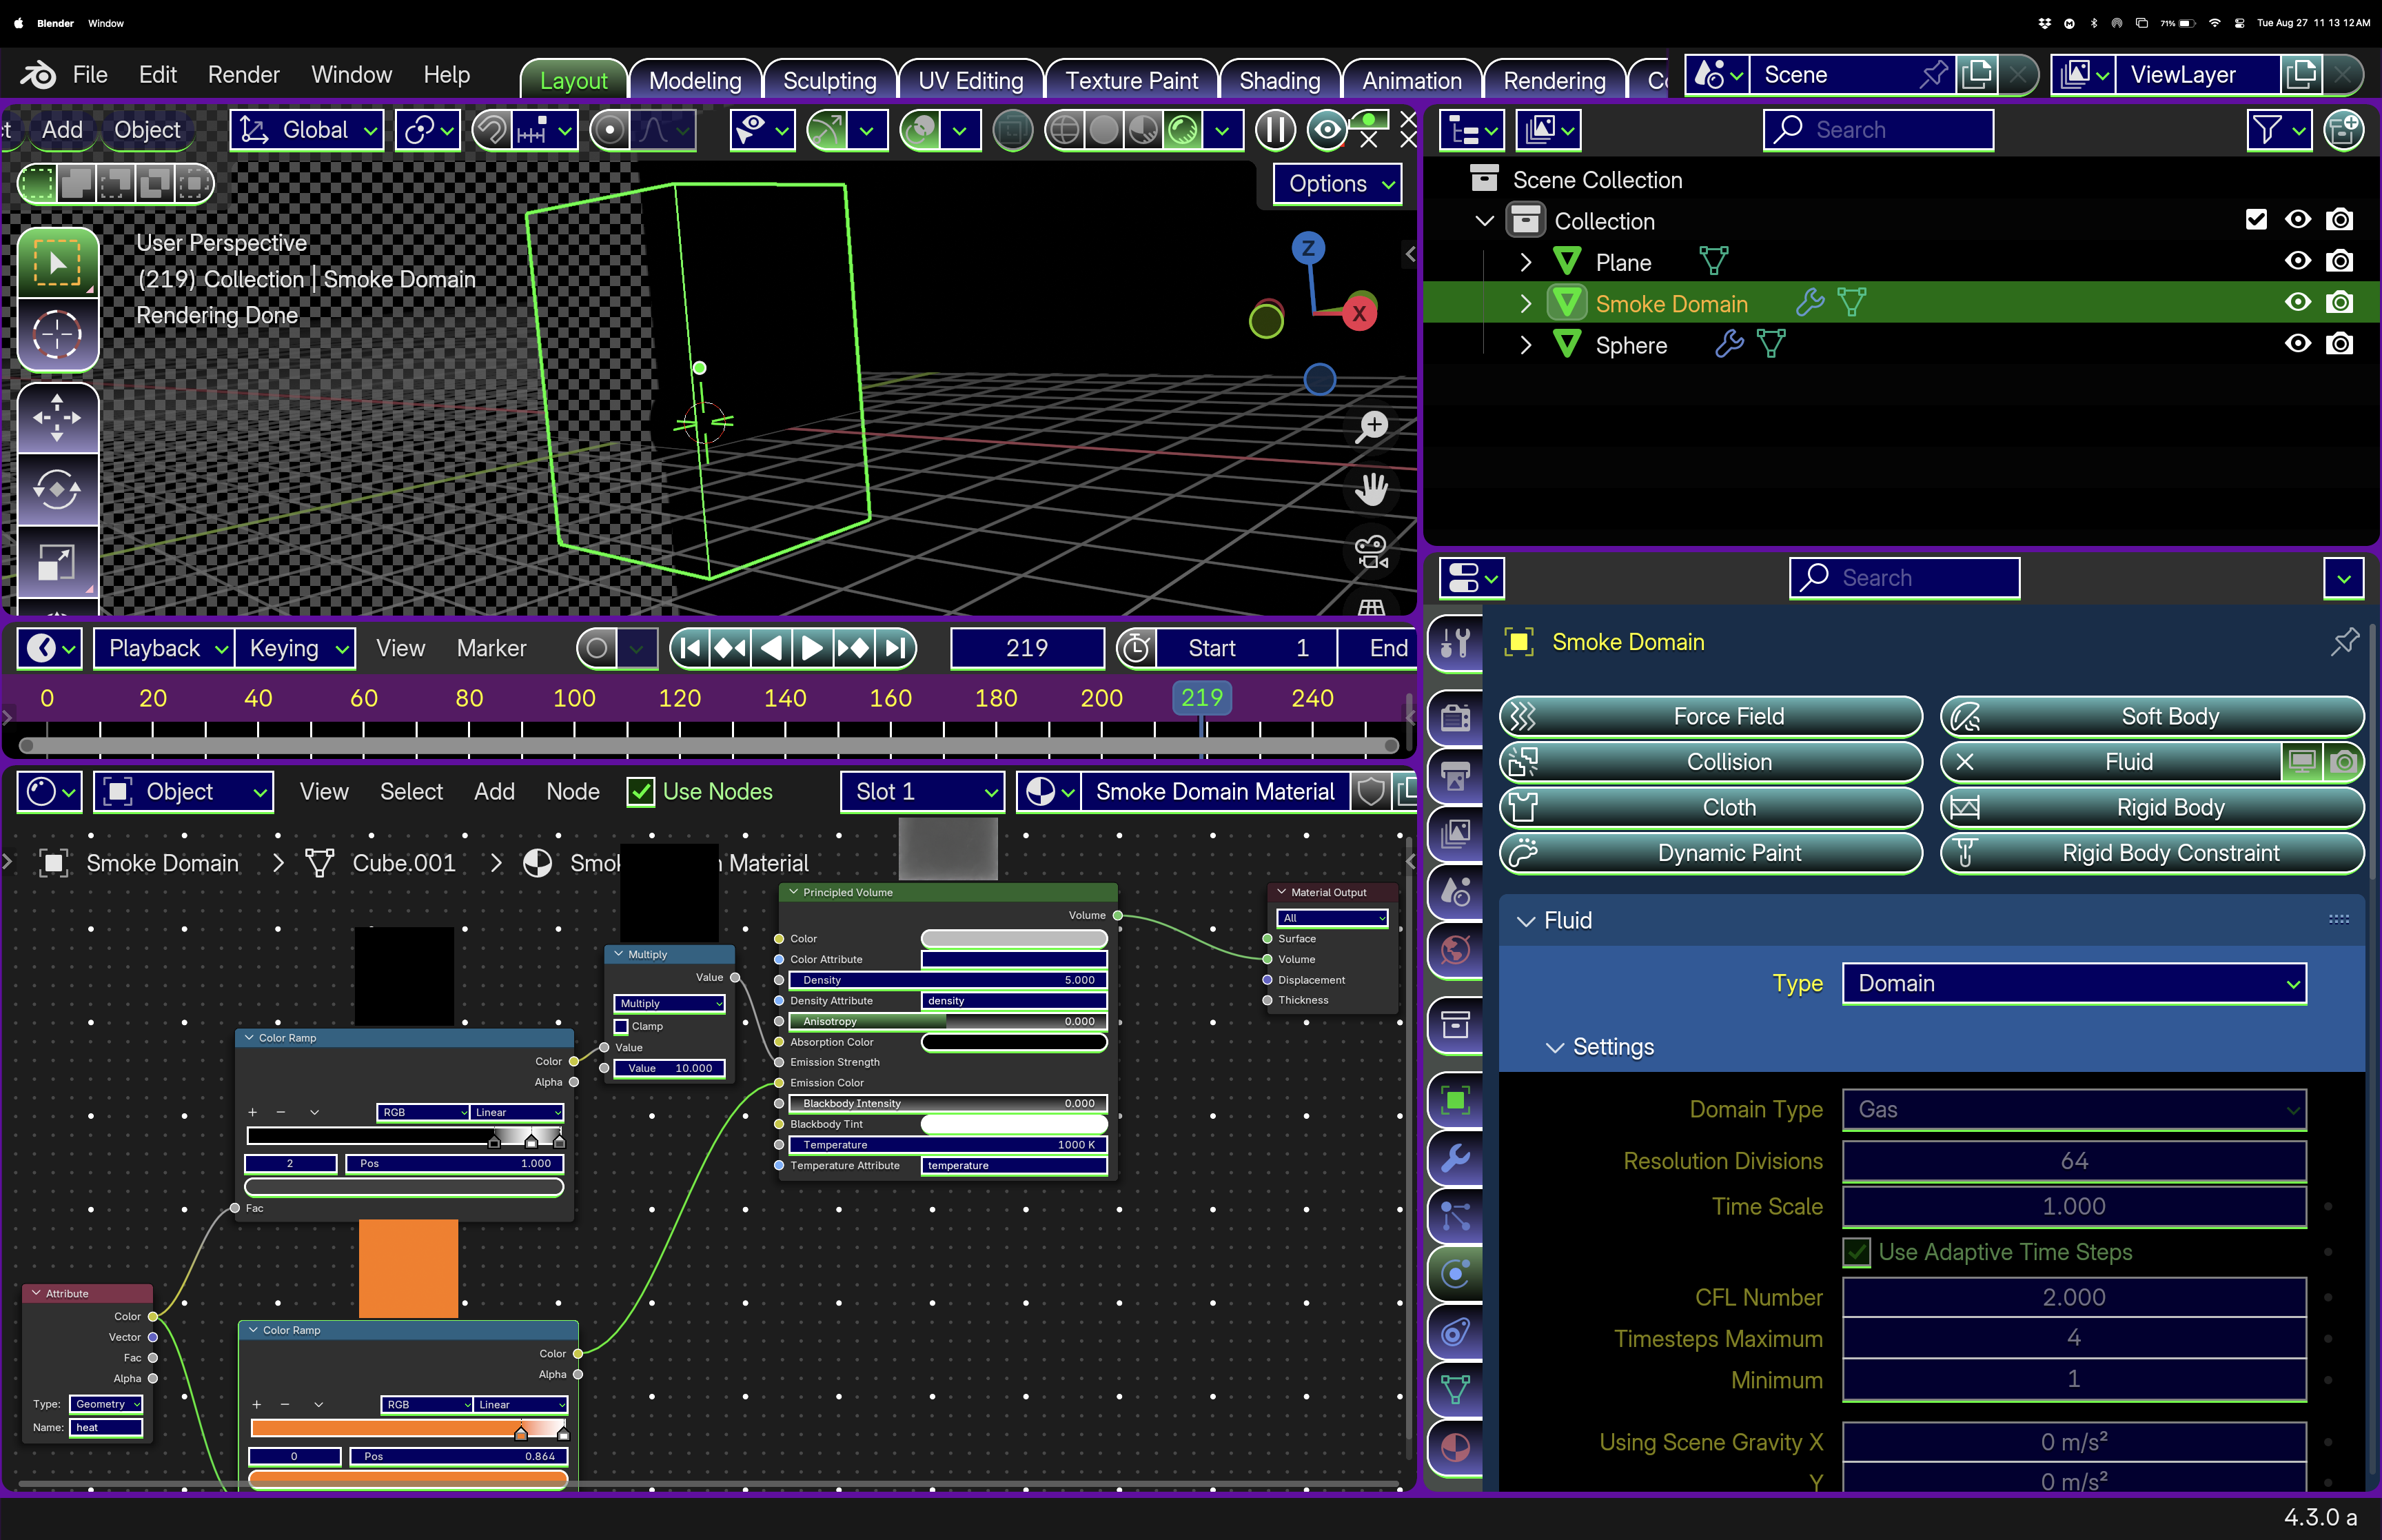Add Rigid Body physics

point(2151,808)
